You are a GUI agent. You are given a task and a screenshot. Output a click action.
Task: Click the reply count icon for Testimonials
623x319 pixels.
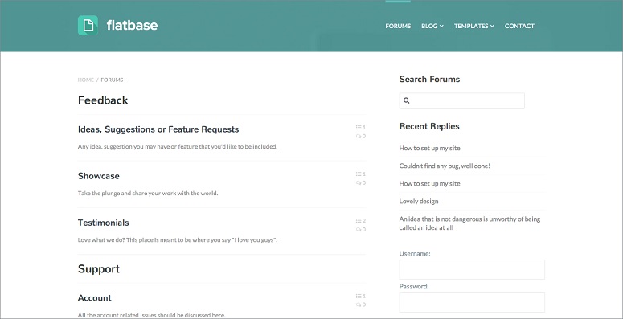coord(359,229)
